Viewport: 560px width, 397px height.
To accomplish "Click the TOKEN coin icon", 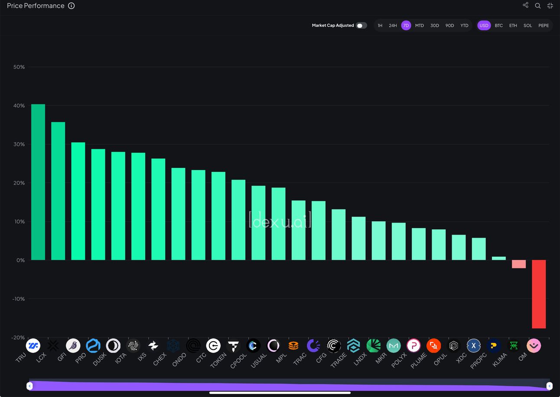I will tap(233, 345).
